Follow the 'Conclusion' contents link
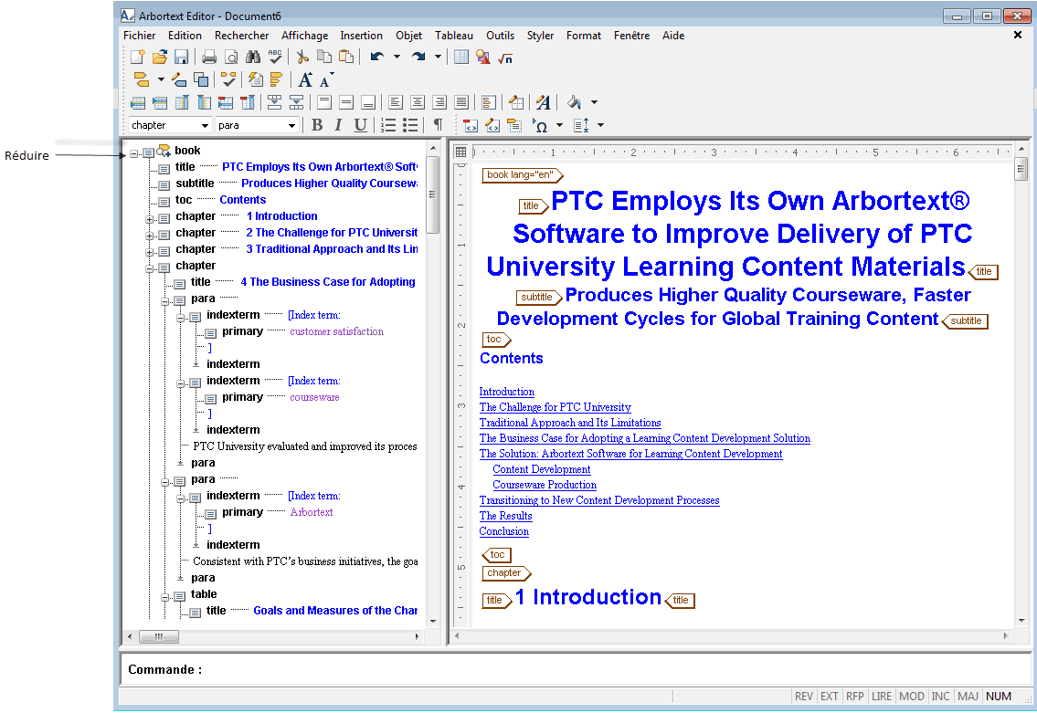Screen dimensions: 1037x713 [x=504, y=531]
